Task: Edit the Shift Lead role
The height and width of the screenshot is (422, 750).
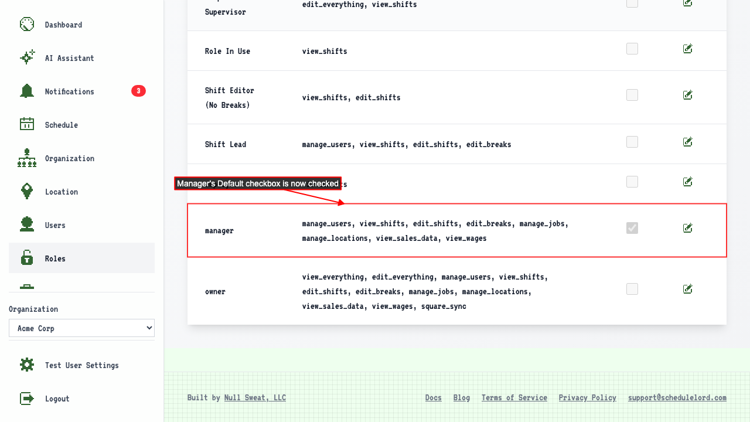Action: coord(688,142)
